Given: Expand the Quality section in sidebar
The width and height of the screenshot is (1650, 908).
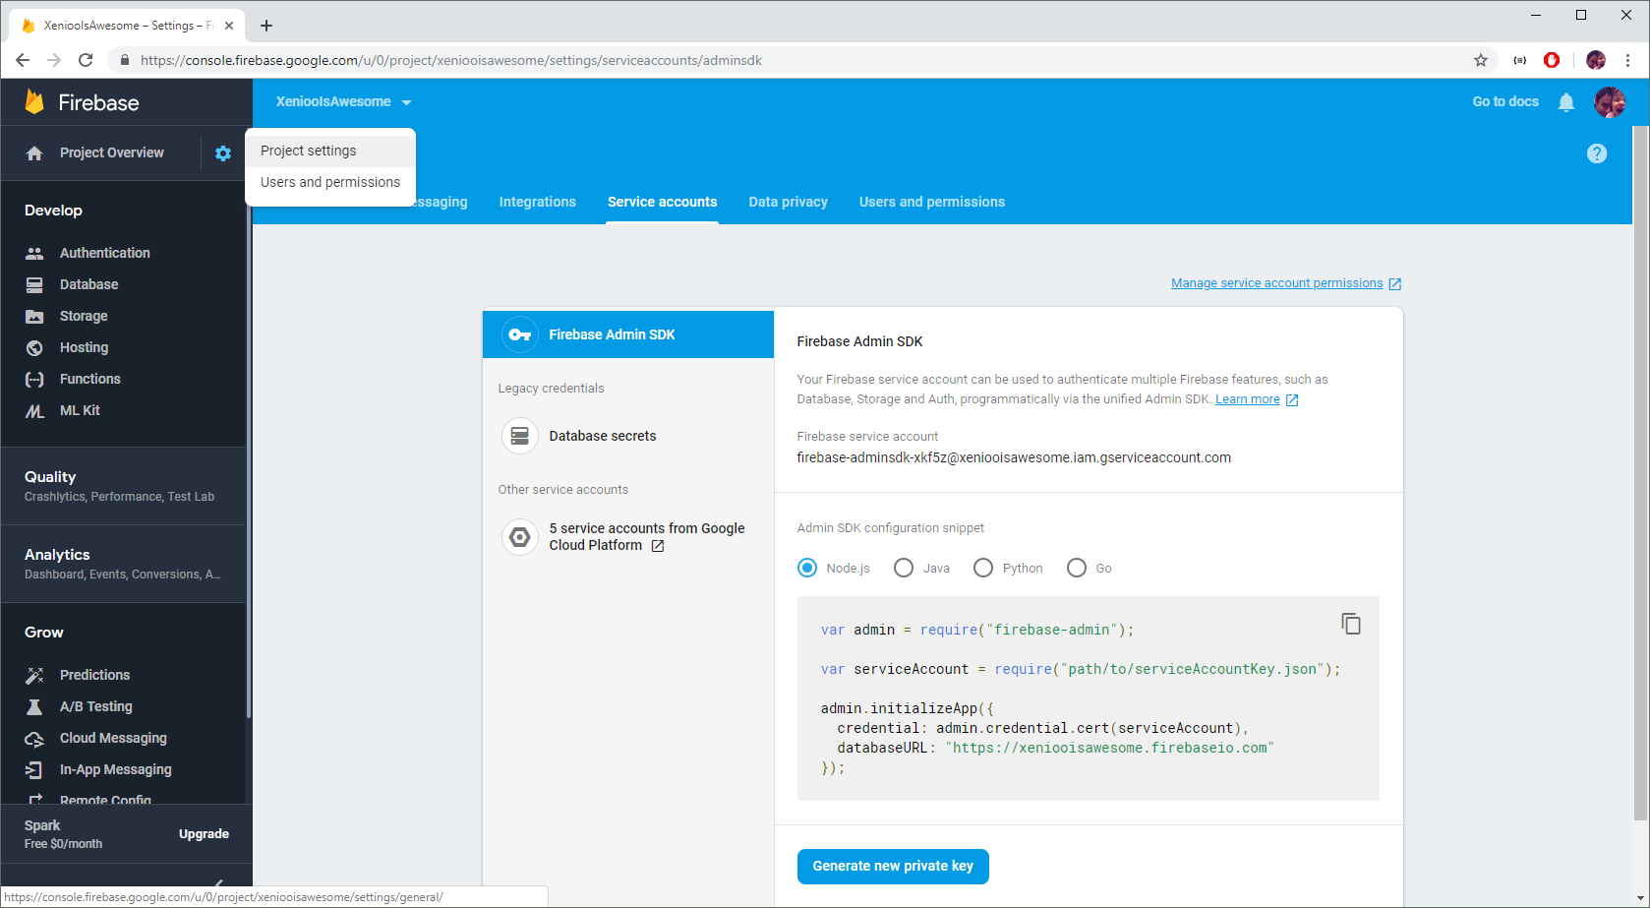Looking at the screenshot, I should point(123,486).
